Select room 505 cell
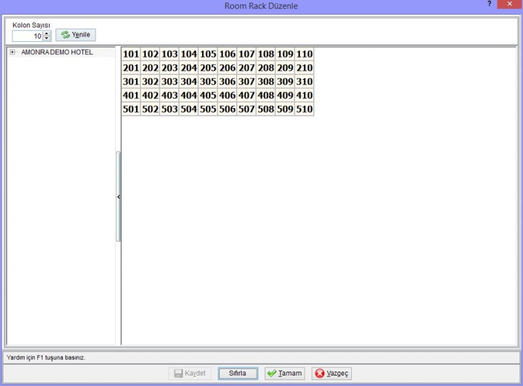The width and height of the screenshot is (523, 386). (x=208, y=109)
